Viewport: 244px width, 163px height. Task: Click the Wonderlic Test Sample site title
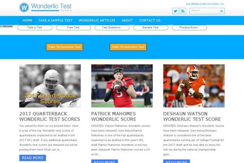[51, 7]
